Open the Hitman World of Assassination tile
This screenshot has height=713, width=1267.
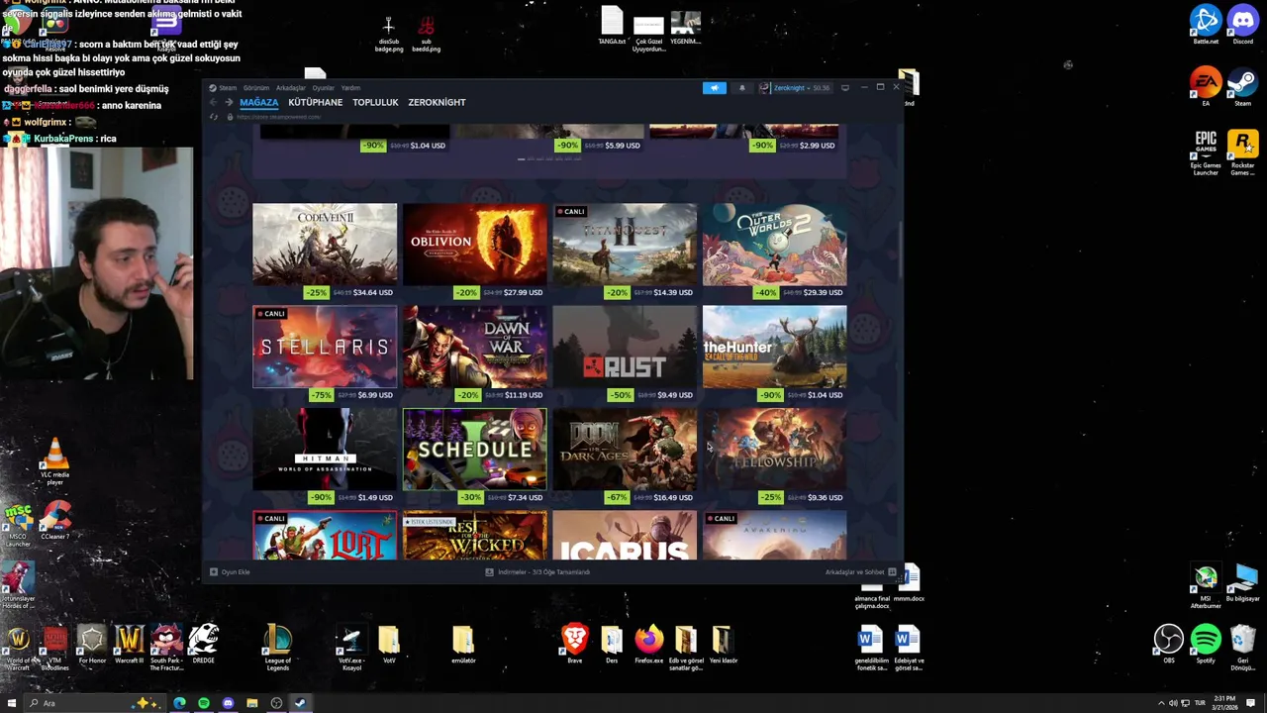[x=325, y=450]
